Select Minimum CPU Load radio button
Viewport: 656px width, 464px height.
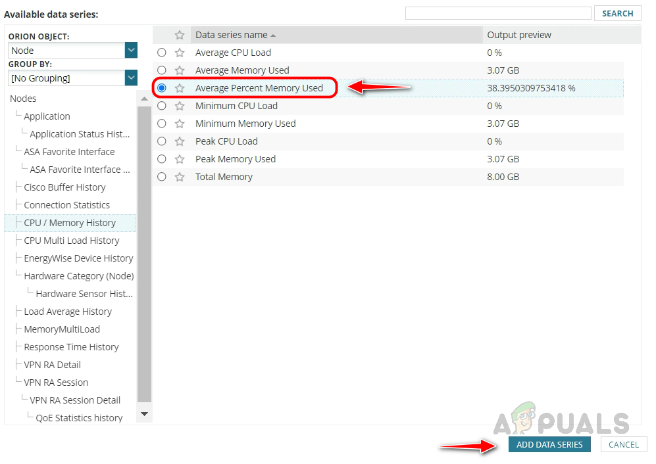161,106
